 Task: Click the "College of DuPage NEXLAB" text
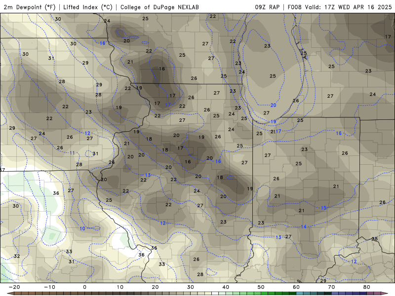tap(159, 7)
